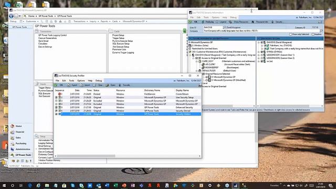Click User ID lookup magnifier icon
The image size is (336, 189).
225,27
